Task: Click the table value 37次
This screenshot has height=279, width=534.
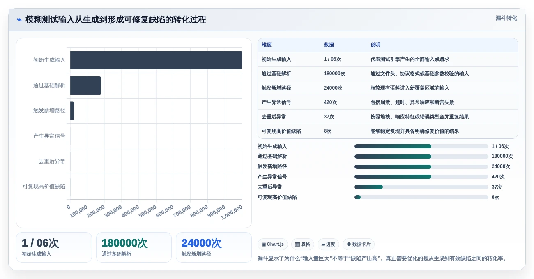Action: (329, 117)
